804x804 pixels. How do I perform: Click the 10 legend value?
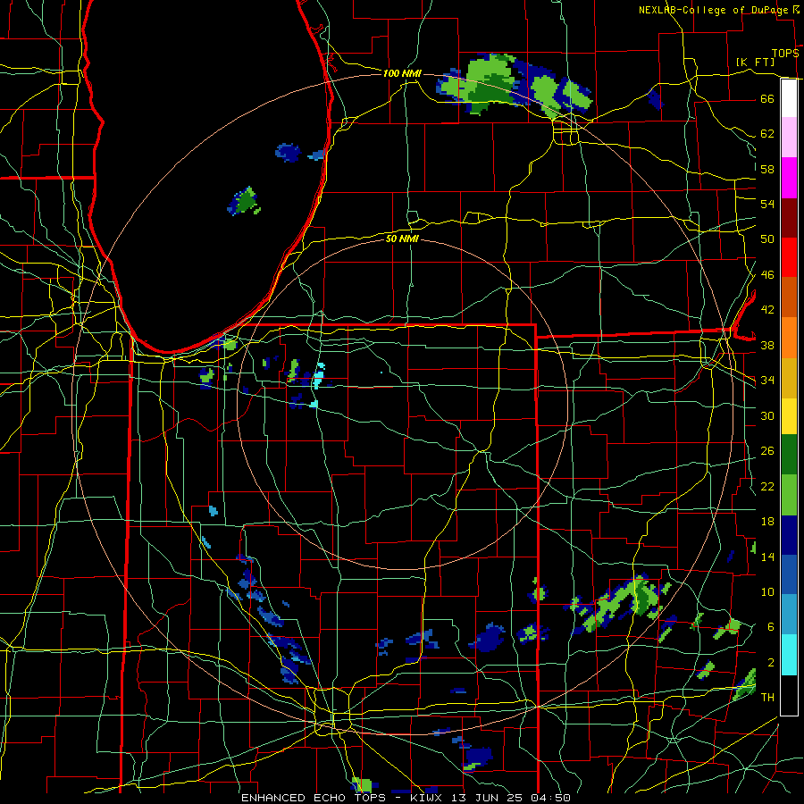pyautogui.click(x=767, y=591)
